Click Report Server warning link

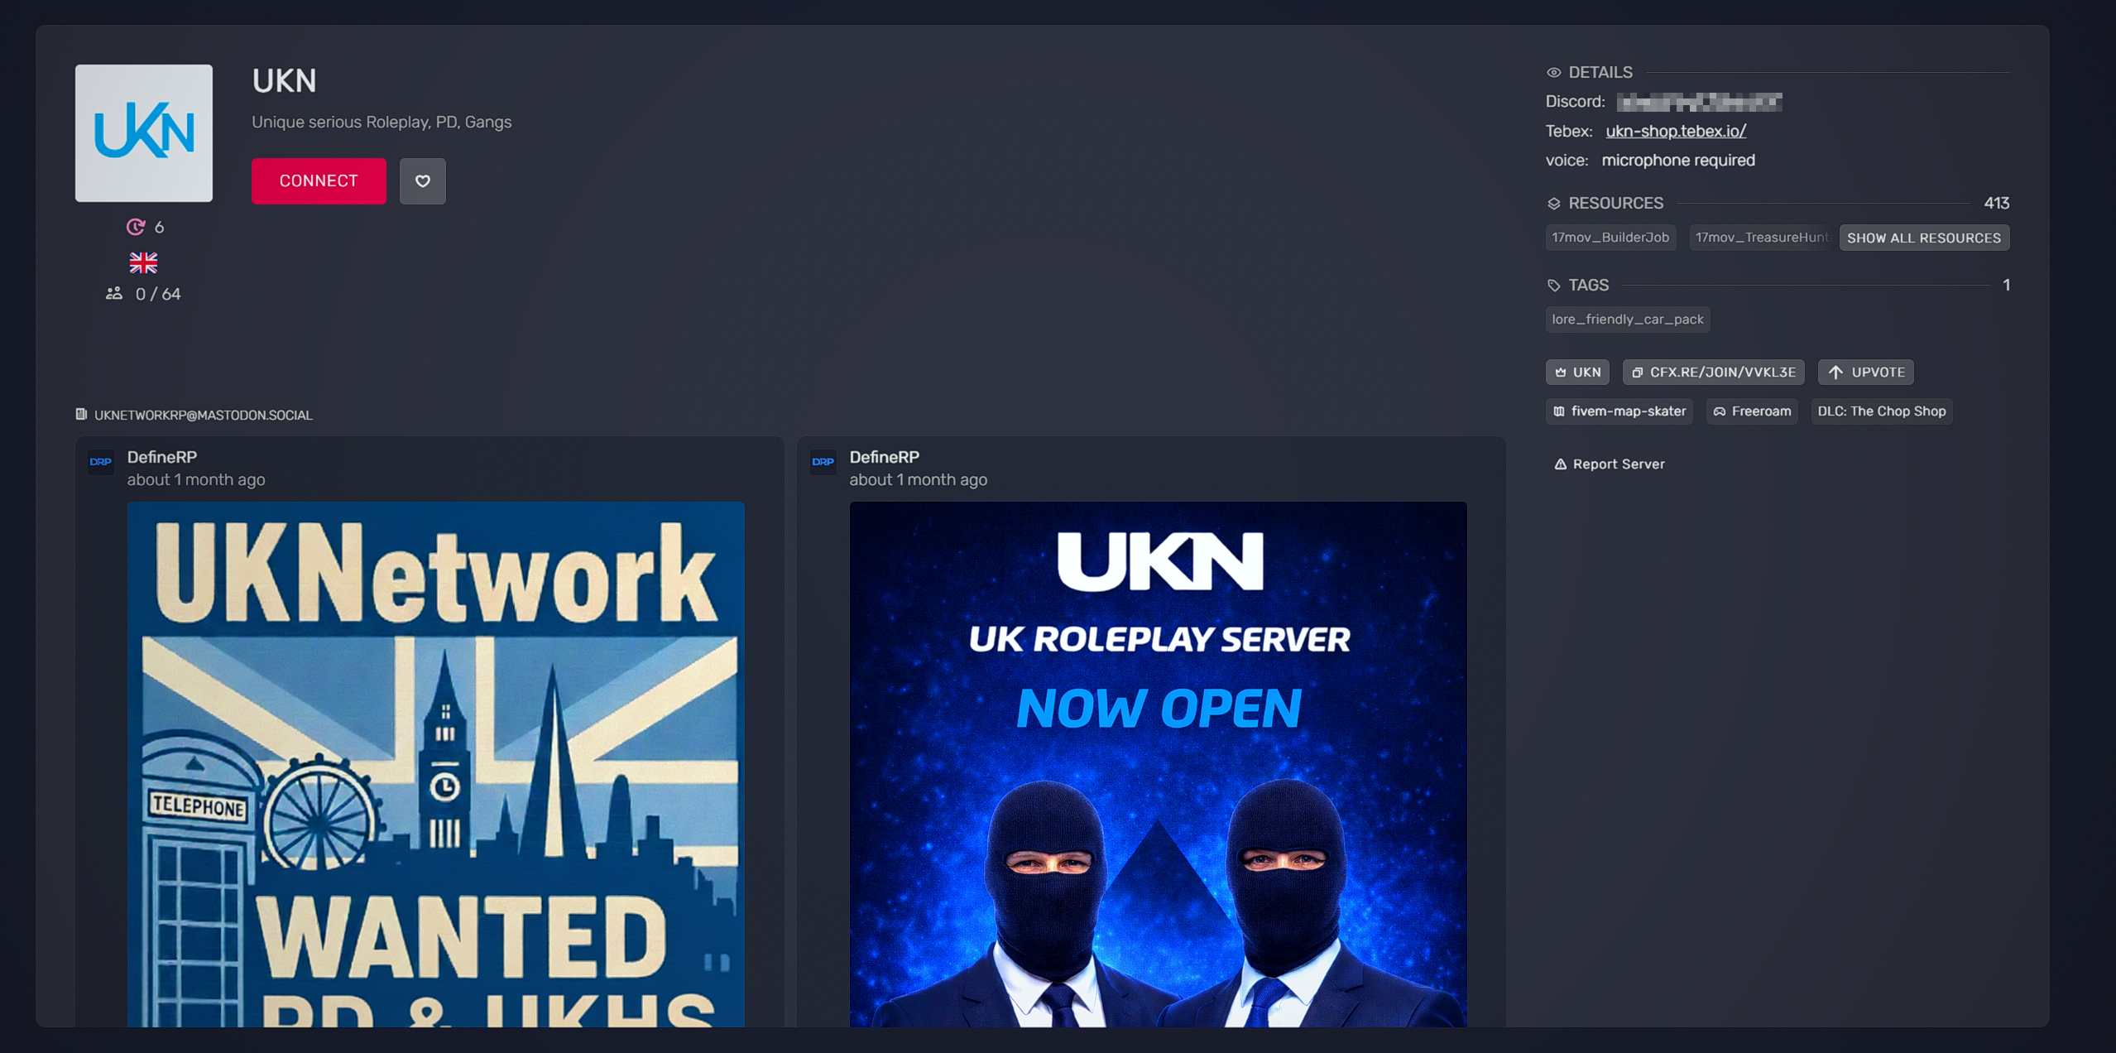[x=1610, y=464]
